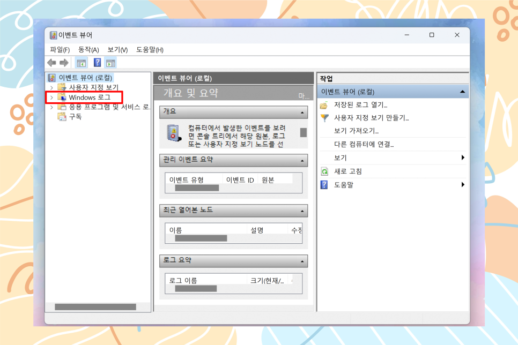The image size is (518, 345).
Task: Toggle the show/hide action pane toolbar icon
Action: (x=110, y=63)
